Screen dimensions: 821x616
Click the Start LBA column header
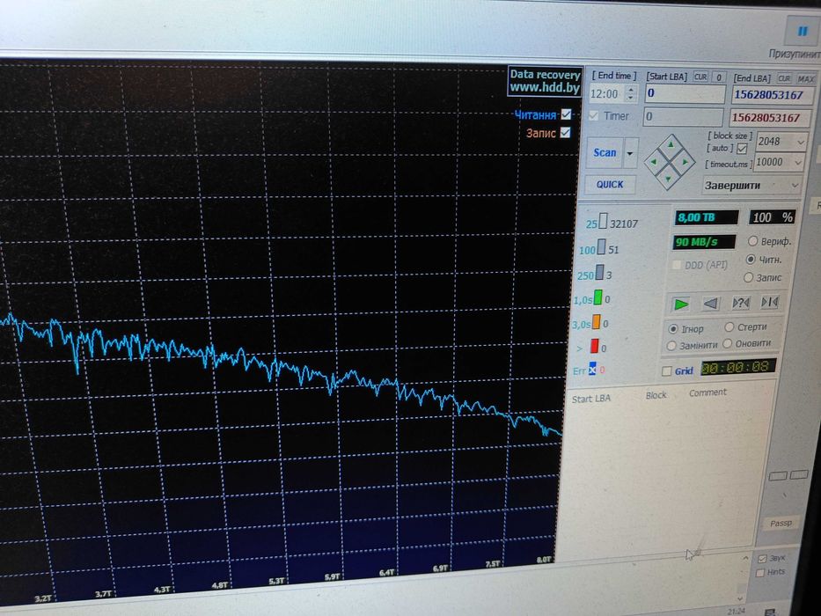coord(591,399)
